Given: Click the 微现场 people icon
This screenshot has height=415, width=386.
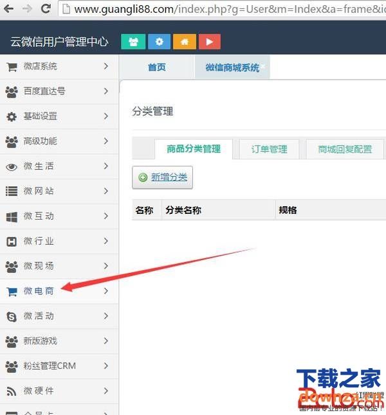Looking at the screenshot, I should (x=12, y=267).
